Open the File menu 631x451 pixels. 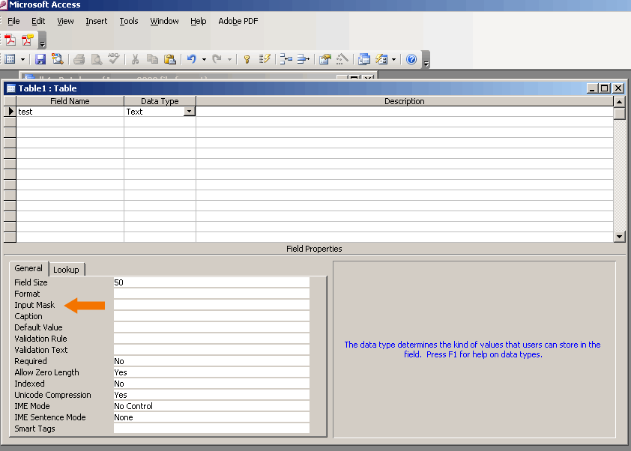click(13, 21)
